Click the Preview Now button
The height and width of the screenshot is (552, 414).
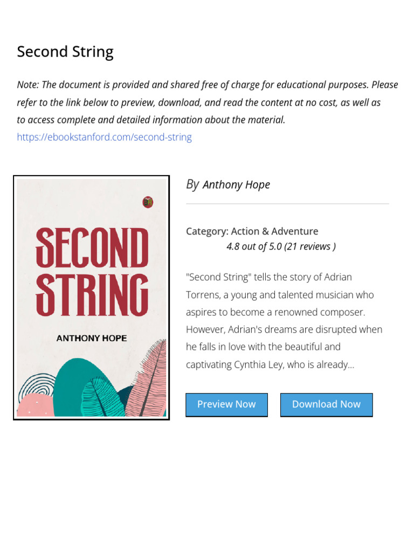[226, 404]
